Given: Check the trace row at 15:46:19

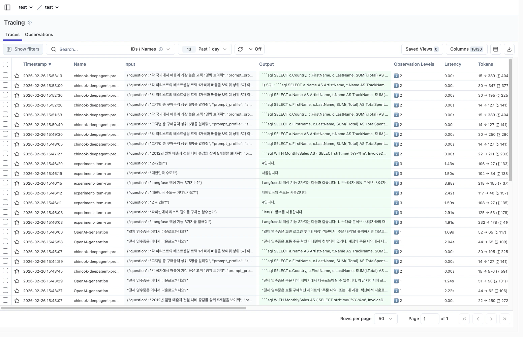Looking at the screenshot, I should 5,173.
